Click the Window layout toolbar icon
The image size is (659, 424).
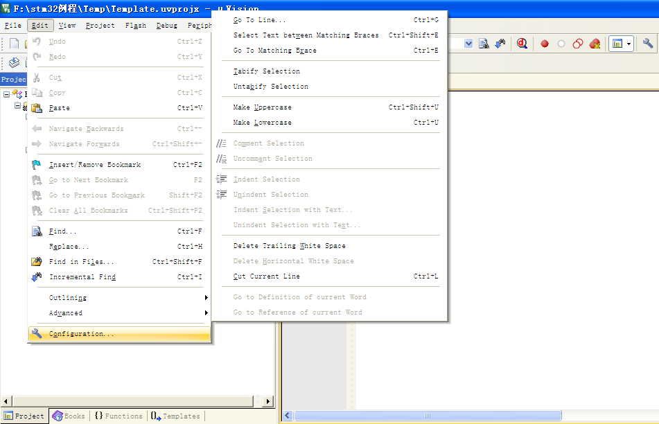[x=617, y=44]
